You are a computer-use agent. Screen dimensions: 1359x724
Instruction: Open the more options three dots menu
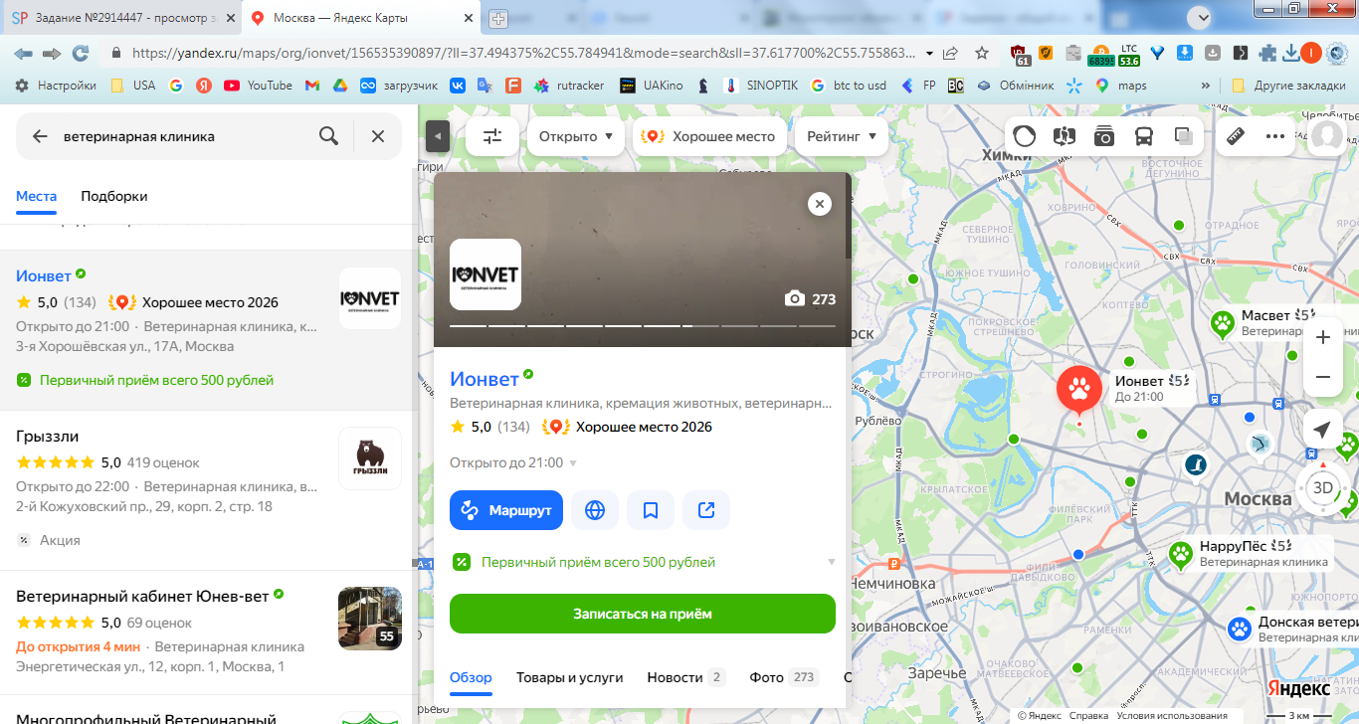(1275, 136)
